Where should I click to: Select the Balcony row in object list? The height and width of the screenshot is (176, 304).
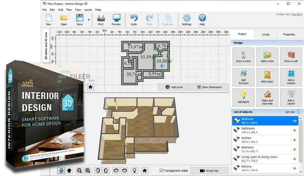265,168
